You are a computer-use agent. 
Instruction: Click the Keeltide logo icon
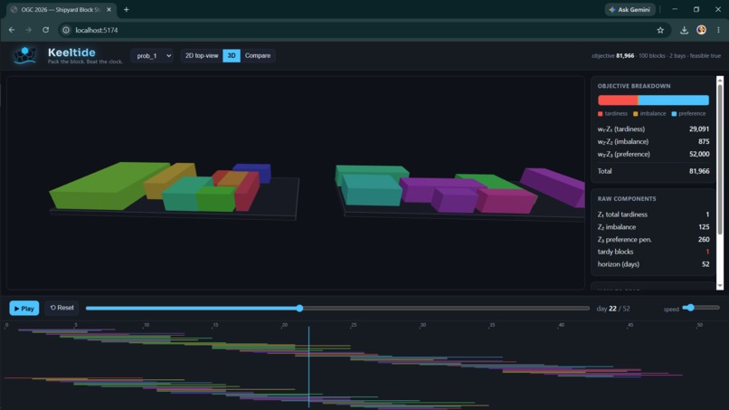(x=24, y=55)
